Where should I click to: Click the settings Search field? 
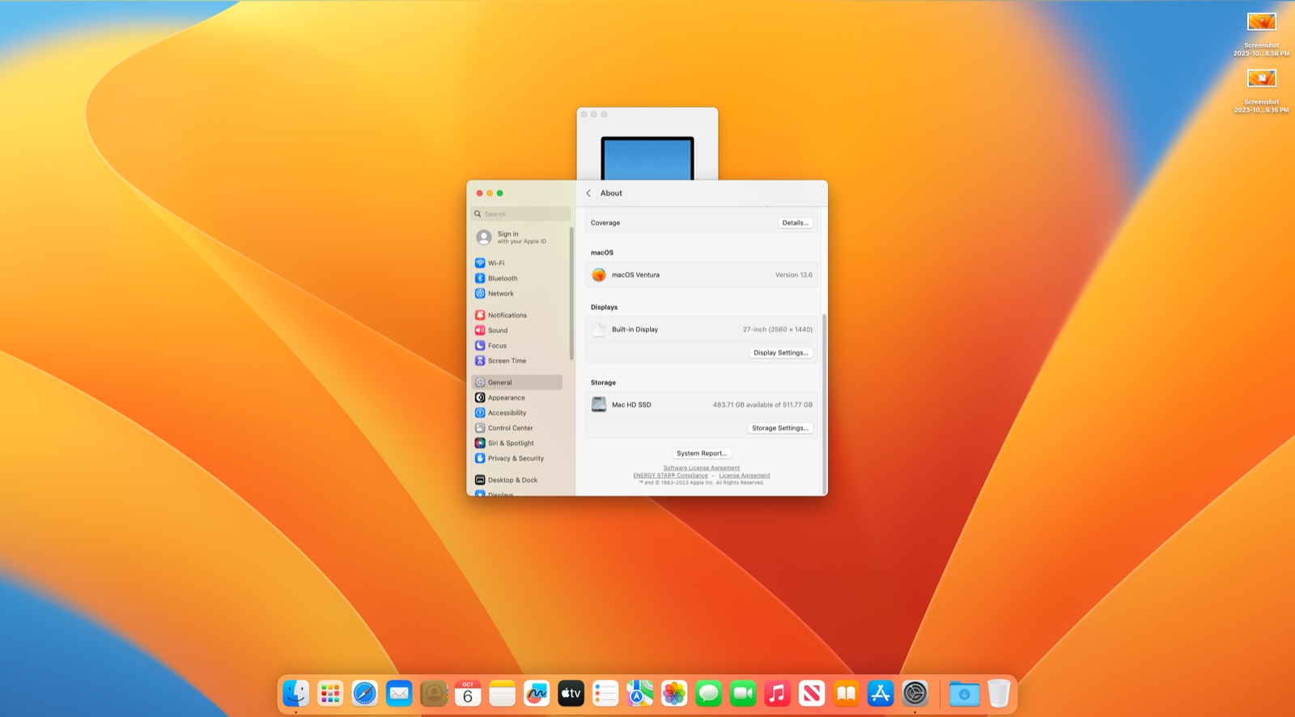(x=521, y=214)
